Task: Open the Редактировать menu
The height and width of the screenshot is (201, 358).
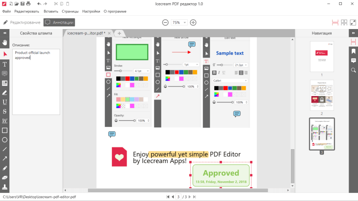Action: [27, 11]
